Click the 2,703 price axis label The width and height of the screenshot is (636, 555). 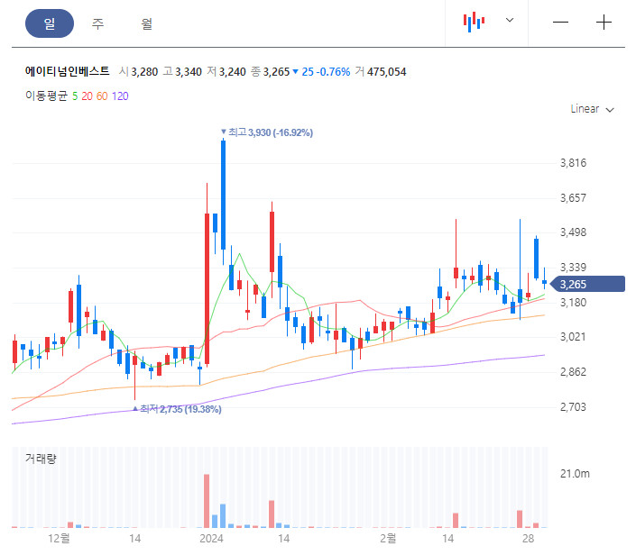point(573,406)
